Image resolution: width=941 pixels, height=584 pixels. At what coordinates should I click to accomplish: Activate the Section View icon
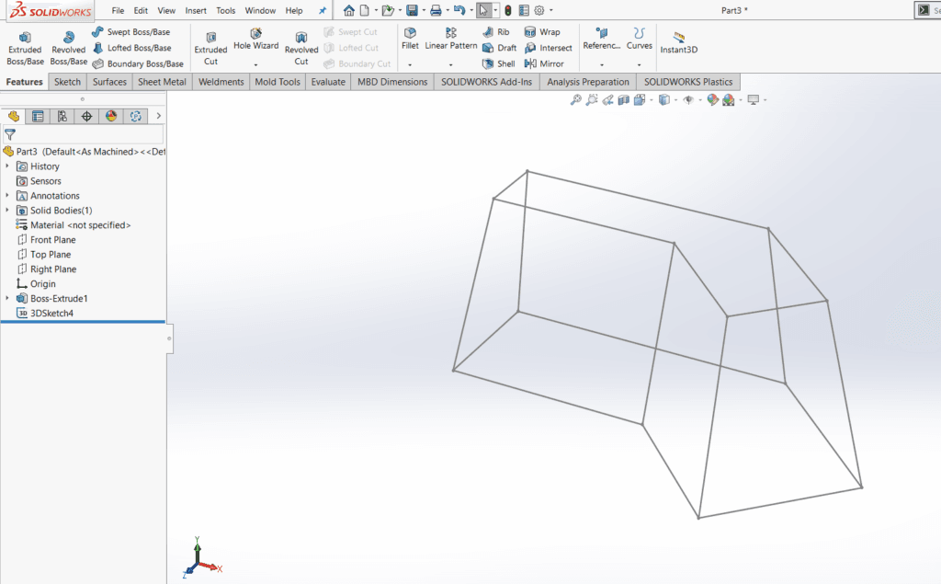tap(624, 99)
